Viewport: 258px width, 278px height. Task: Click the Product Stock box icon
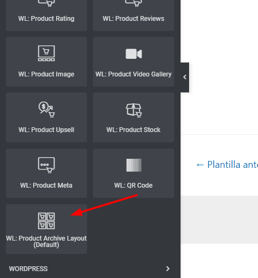tap(134, 110)
